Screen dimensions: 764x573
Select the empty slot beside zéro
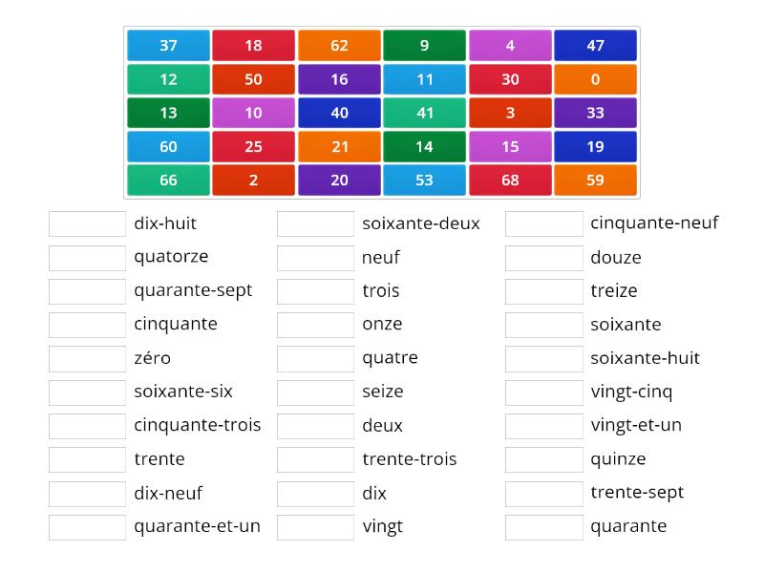87,359
